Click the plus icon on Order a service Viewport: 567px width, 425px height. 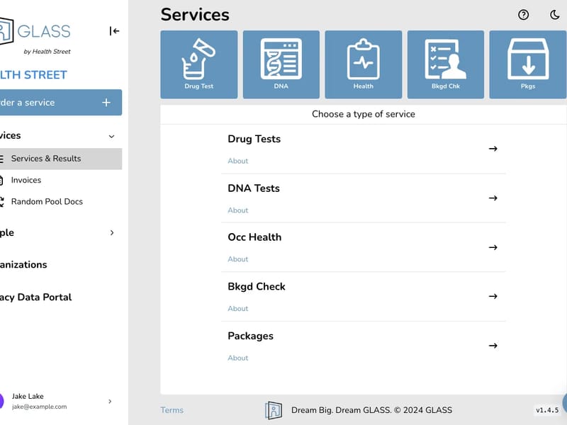click(x=106, y=103)
